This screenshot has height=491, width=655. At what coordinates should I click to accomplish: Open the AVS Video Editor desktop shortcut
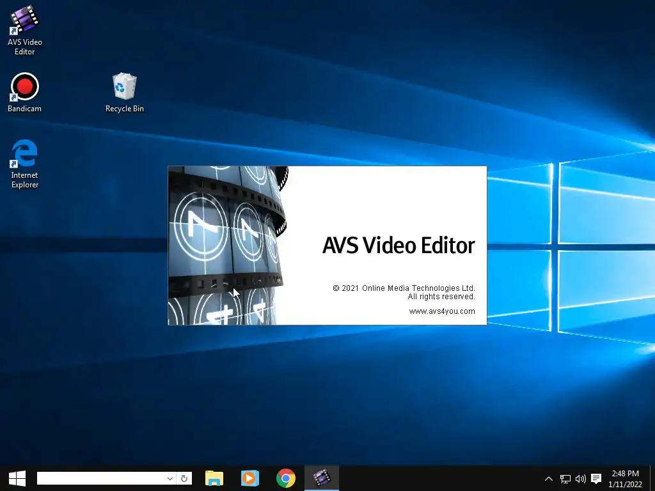tap(25, 30)
